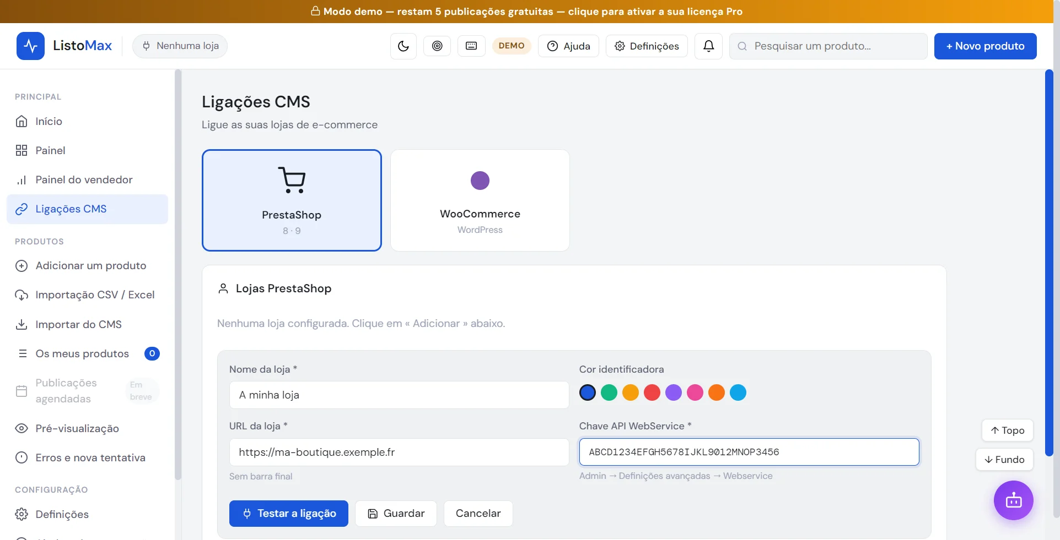
Task: Select the WooCommerce card
Action: 480,200
